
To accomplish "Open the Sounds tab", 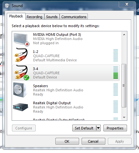I will 52,17.
